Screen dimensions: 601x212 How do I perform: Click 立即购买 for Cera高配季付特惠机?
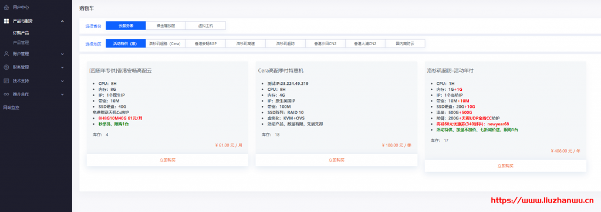point(336,160)
